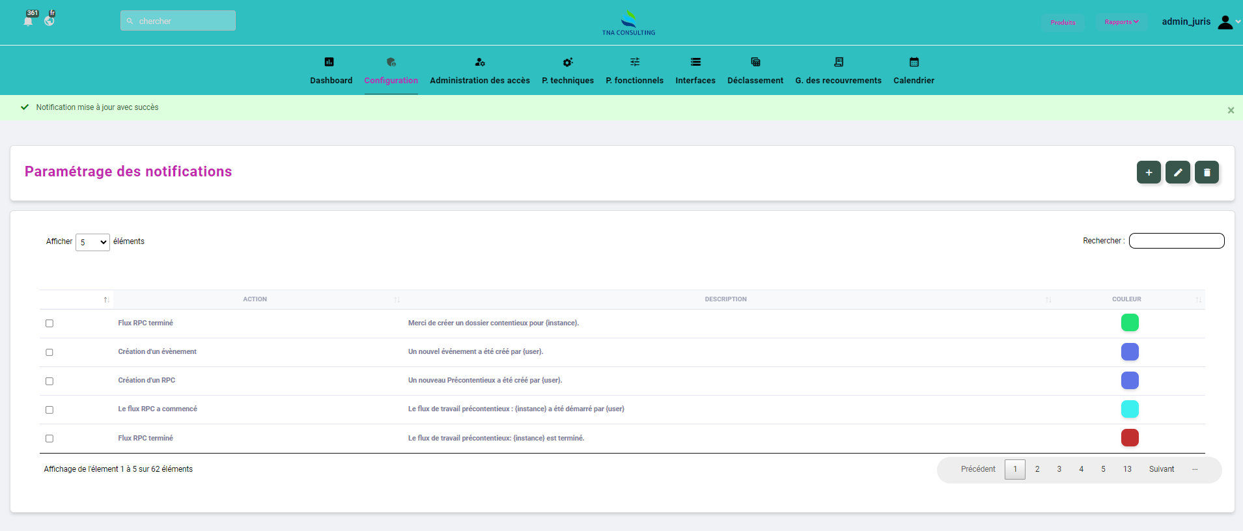1243x531 pixels.
Task: Click the Suivant pagination button
Action: click(x=1161, y=469)
